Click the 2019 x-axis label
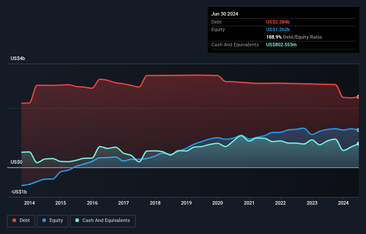The image size is (366, 234). 186,203
